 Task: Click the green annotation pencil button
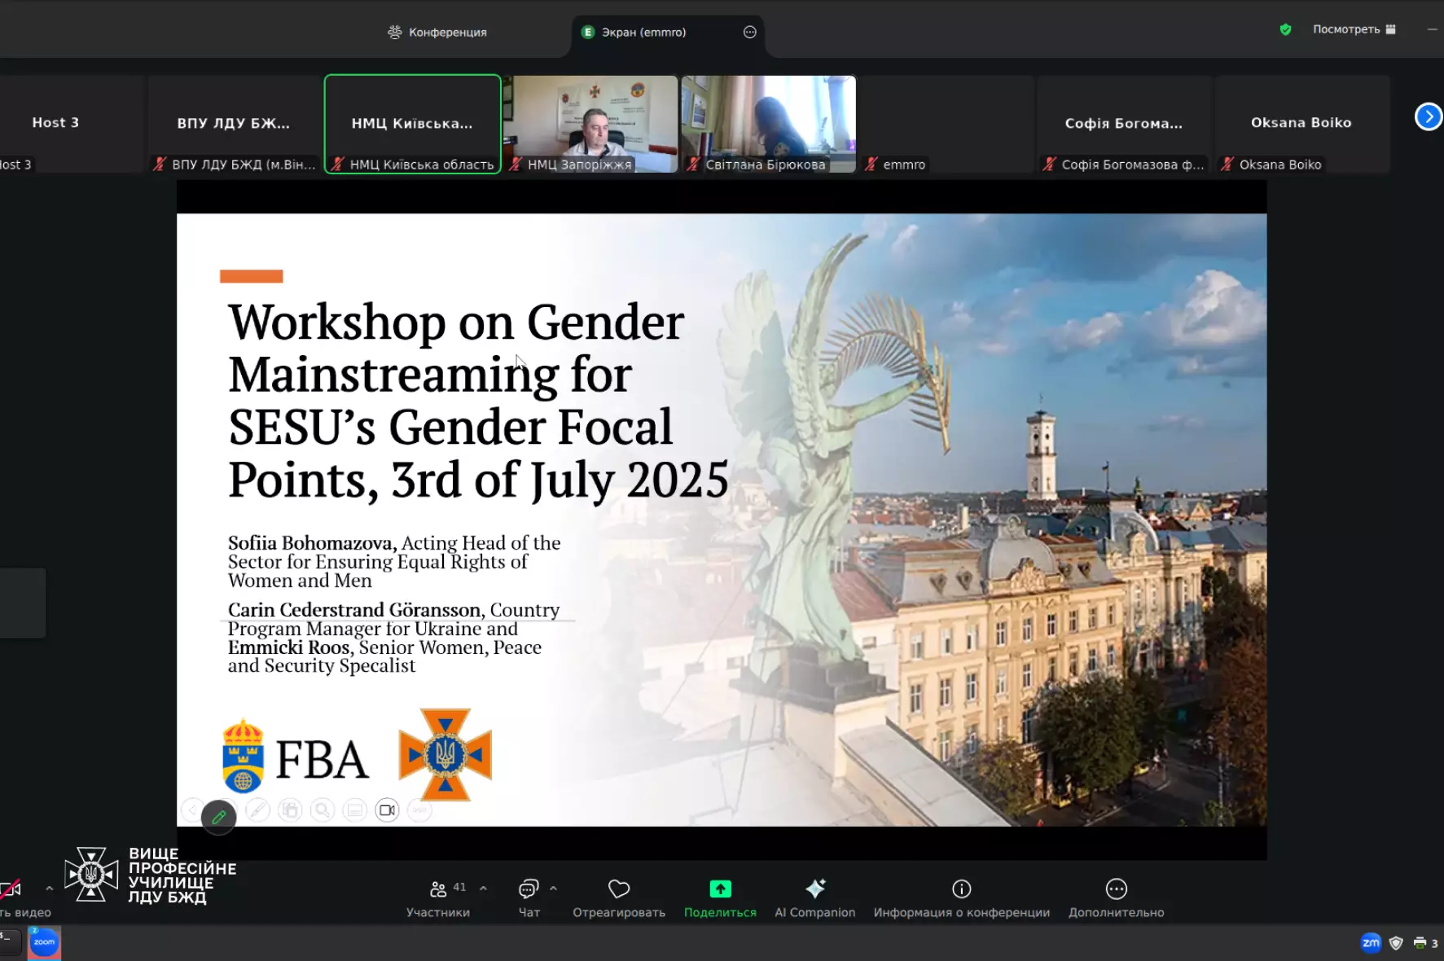[218, 817]
